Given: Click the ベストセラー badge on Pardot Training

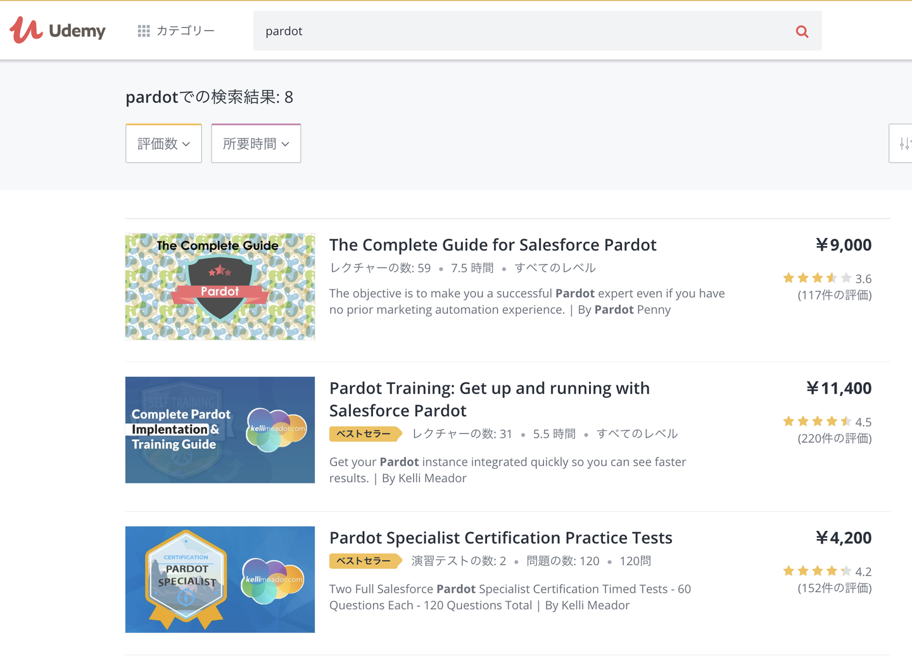Looking at the screenshot, I should (x=364, y=434).
